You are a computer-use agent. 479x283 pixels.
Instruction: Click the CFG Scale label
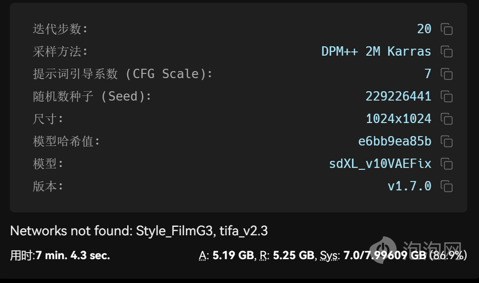tap(122, 74)
